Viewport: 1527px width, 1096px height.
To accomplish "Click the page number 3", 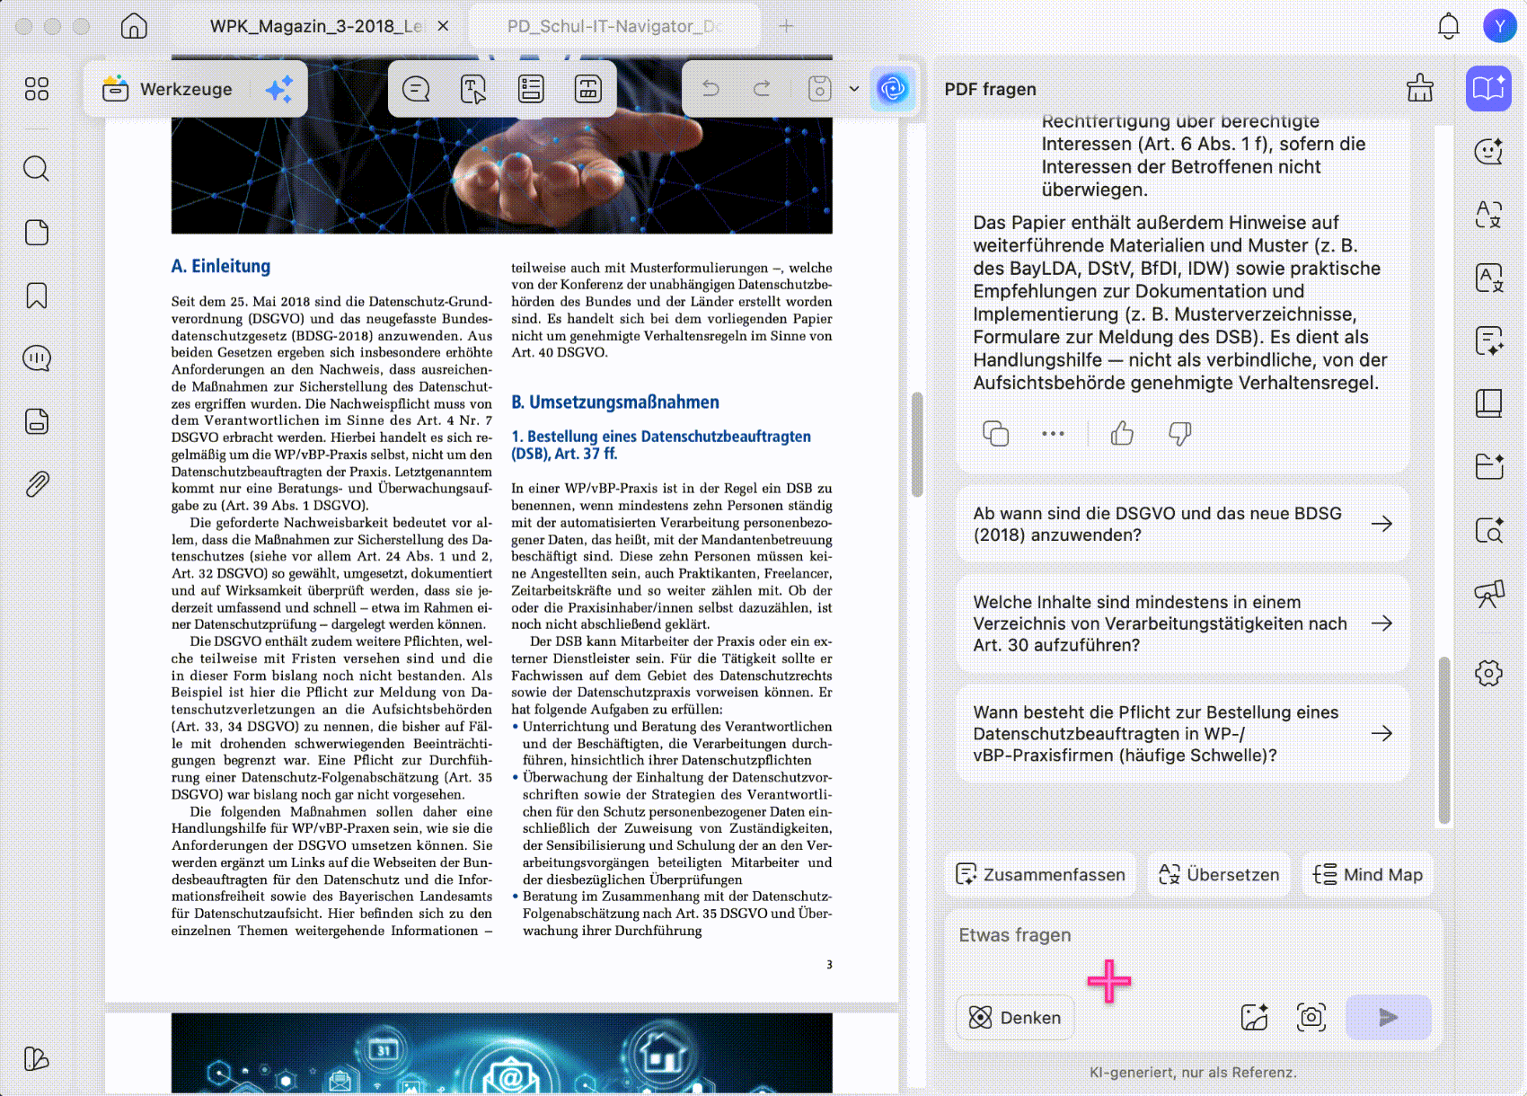I will coord(829,965).
